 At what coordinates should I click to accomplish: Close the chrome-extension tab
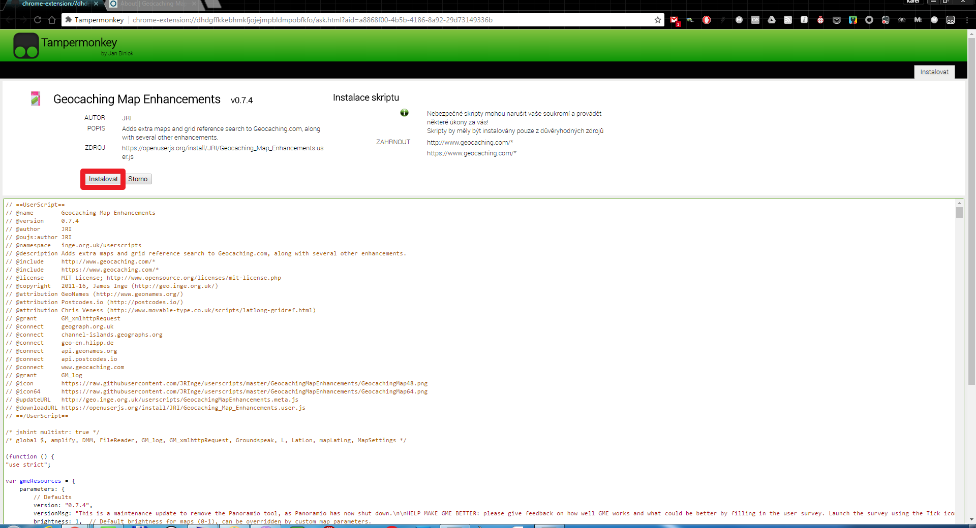click(x=96, y=4)
